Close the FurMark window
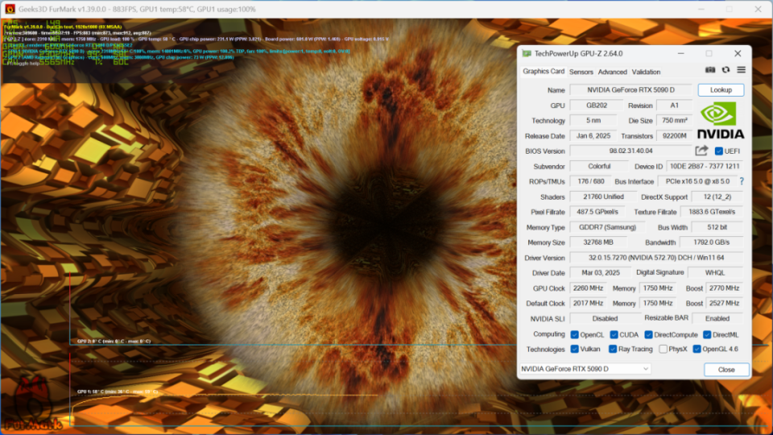The width and height of the screenshot is (773, 435). coord(758,9)
